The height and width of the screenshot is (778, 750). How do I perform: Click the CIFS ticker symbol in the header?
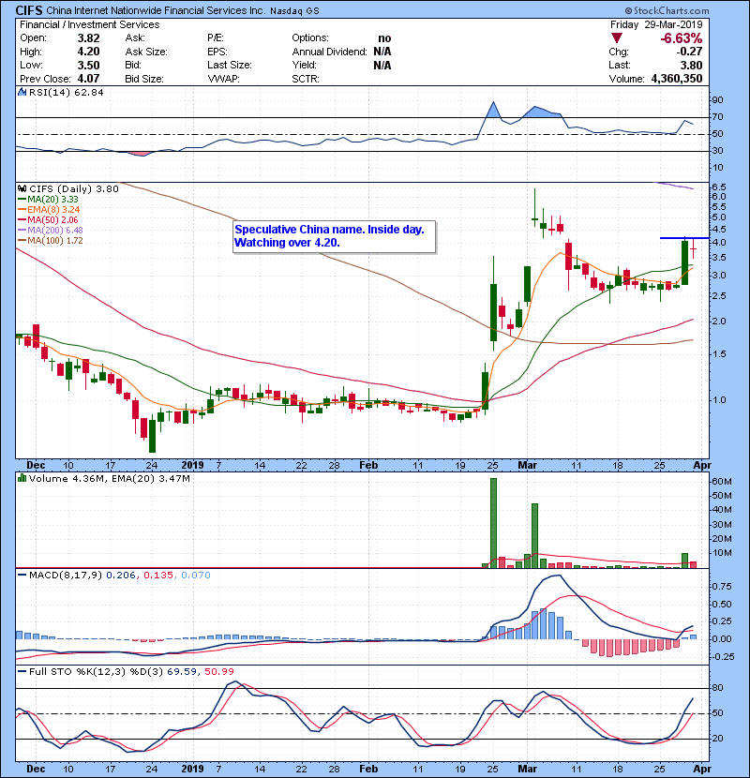click(x=29, y=10)
